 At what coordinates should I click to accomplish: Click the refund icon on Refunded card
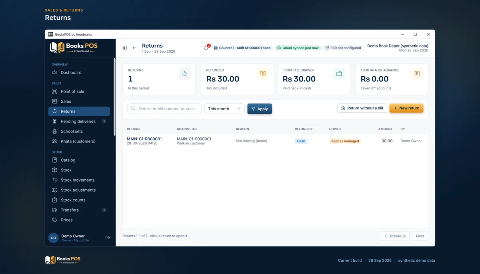click(x=263, y=73)
